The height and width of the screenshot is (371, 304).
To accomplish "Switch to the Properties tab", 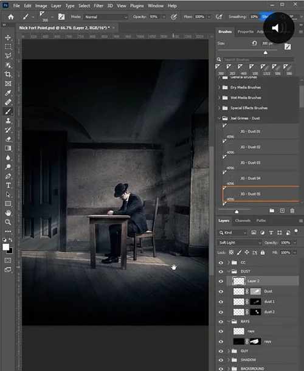I will (x=246, y=32).
